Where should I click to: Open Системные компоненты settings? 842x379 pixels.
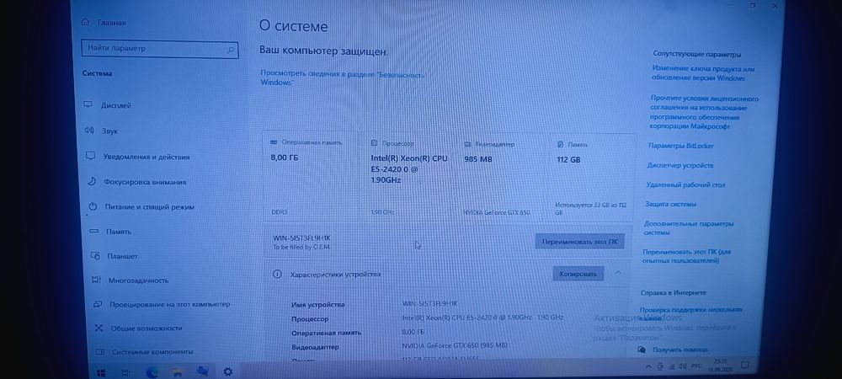pos(152,352)
